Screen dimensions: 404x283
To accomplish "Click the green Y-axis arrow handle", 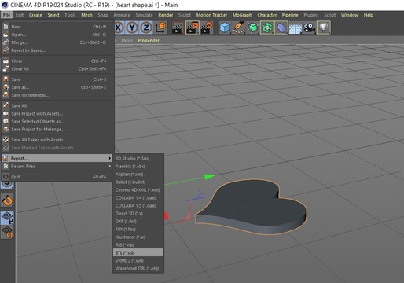I will [210, 177].
